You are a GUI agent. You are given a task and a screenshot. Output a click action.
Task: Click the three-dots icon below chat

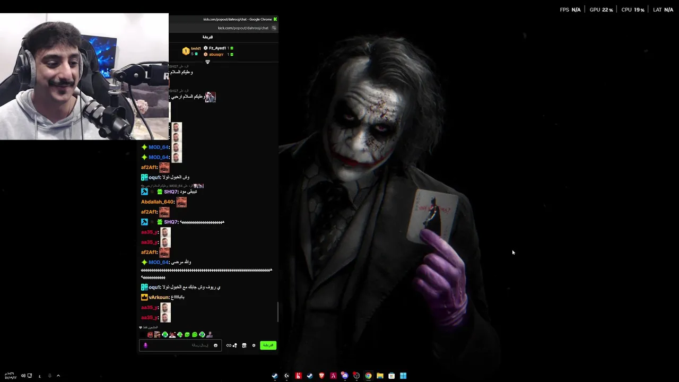(x=235, y=345)
